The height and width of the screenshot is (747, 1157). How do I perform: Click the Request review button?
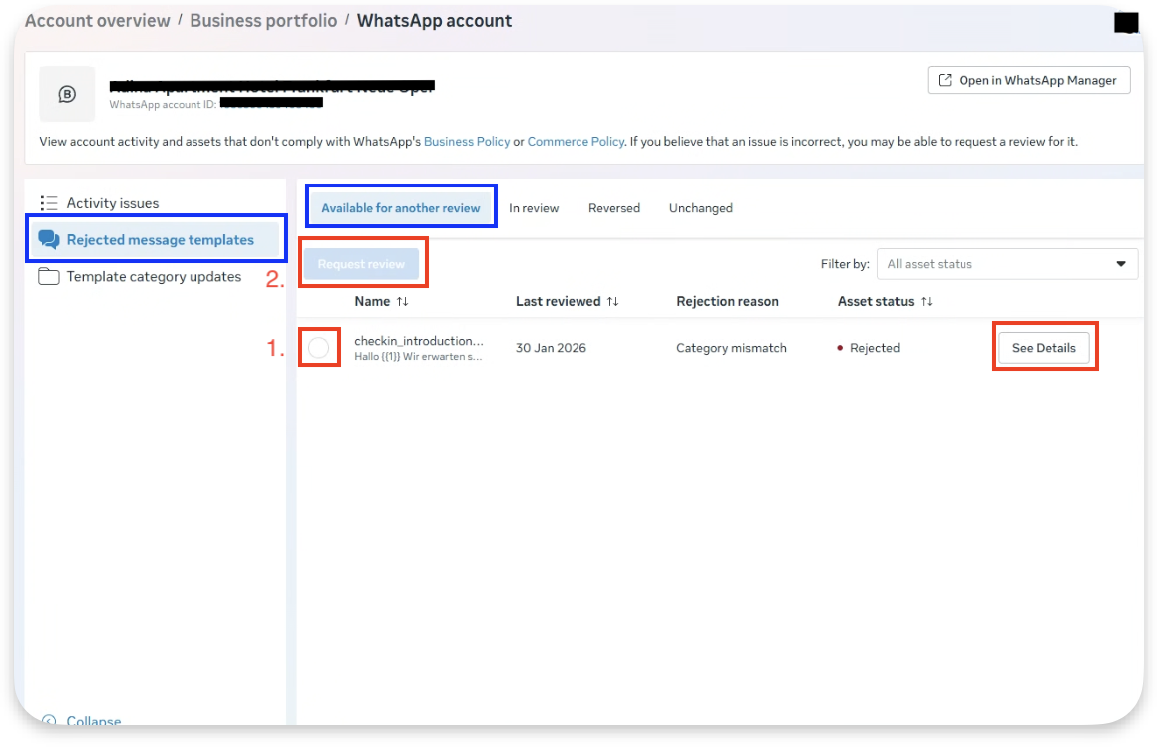[361, 264]
